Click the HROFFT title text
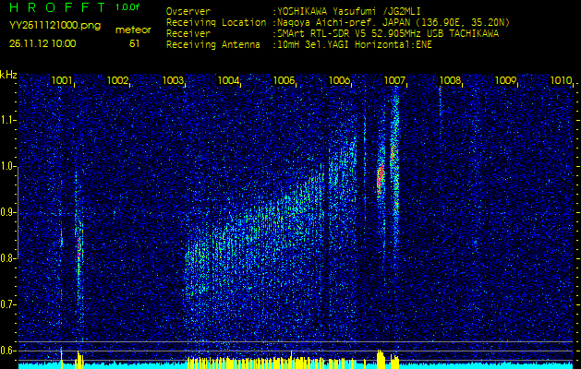The image size is (581, 369). (58, 7)
